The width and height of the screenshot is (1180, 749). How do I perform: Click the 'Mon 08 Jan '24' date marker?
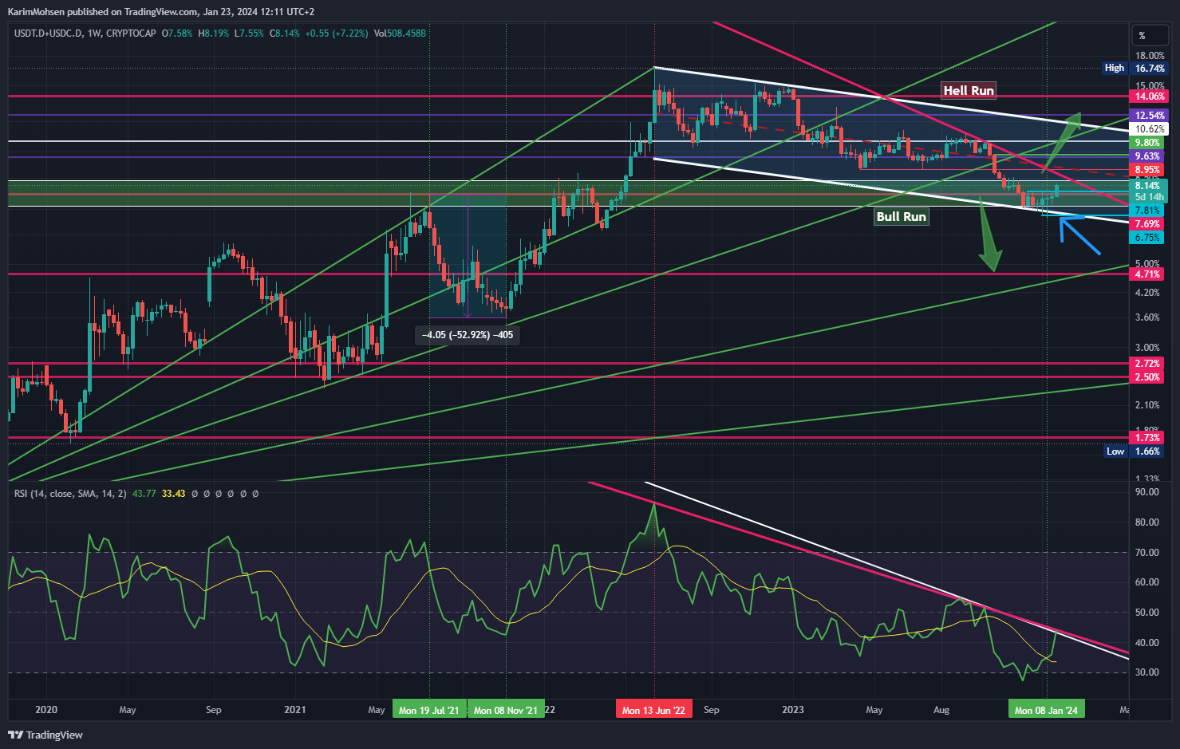(1046, 710)
